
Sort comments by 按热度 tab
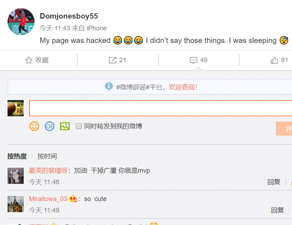(x=17, y=156)
